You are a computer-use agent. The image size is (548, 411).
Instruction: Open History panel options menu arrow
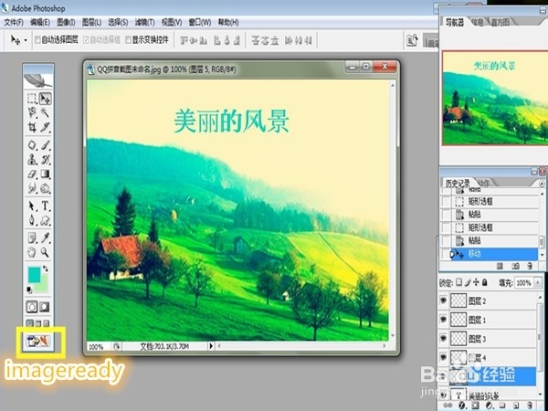[542, 184]
